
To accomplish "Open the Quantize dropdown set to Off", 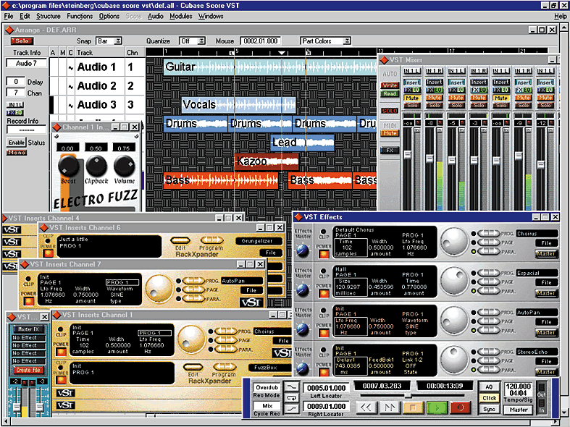I will 193,41.
